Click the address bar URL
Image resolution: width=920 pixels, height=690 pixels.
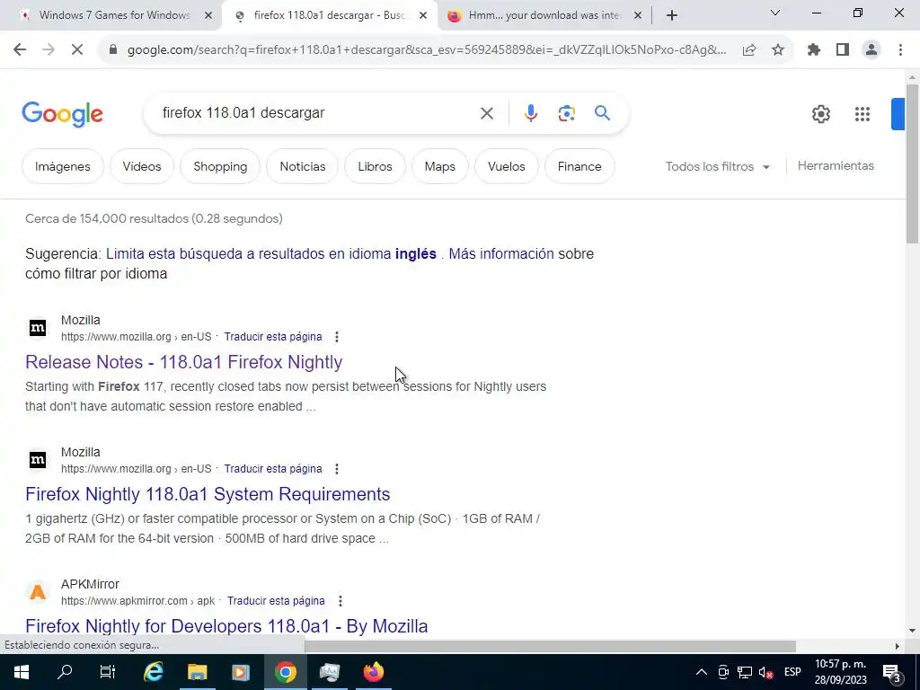[427, 50]
